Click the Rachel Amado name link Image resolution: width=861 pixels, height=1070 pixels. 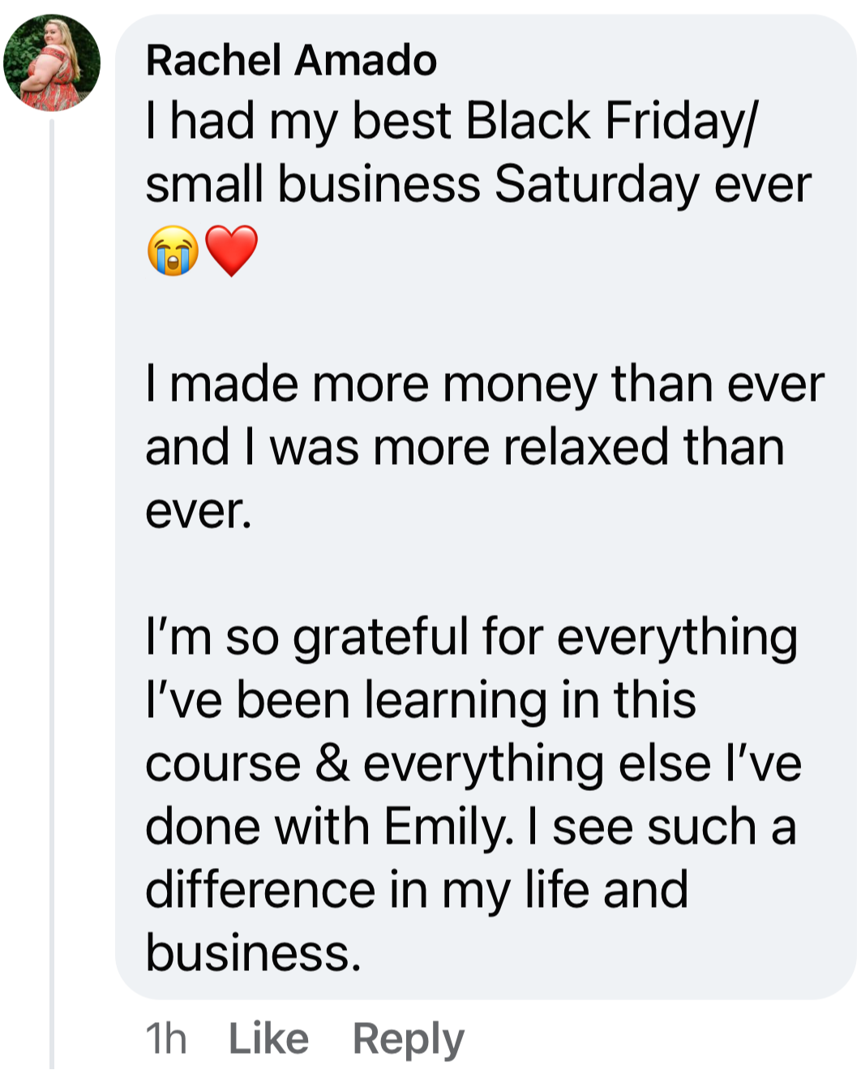291,61
